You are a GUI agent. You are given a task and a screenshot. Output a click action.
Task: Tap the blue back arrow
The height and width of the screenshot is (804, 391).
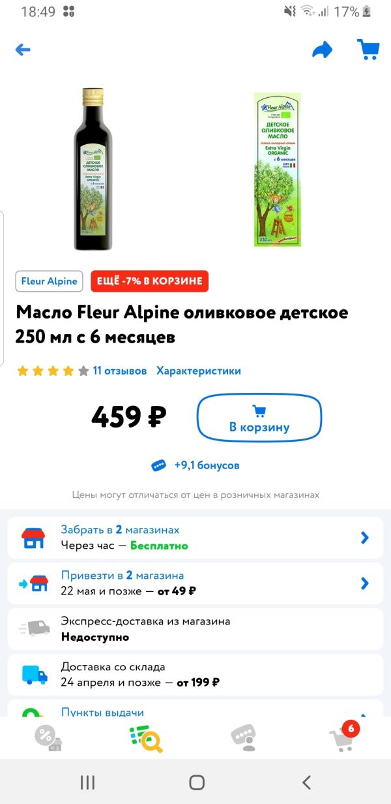click(x=23, y=50)
